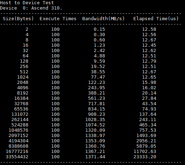Click the 23333.20 elapsed time value
185x165 pixels.
(x=145, y=157)
